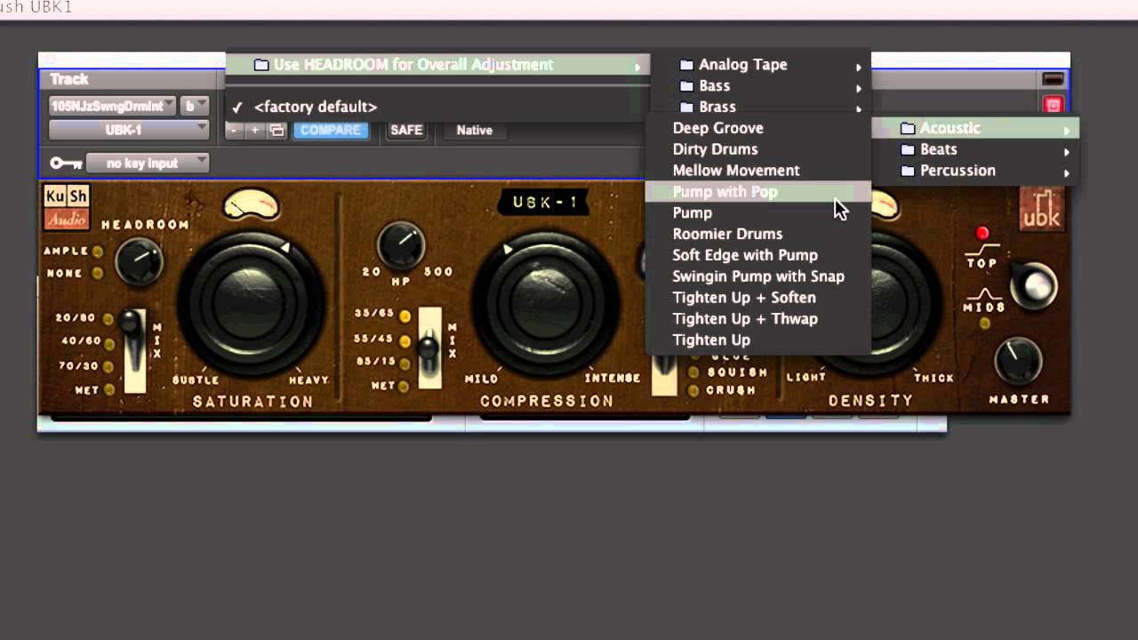
Task: Click the MIDS bell curve icon
Action: click(983, 293)
